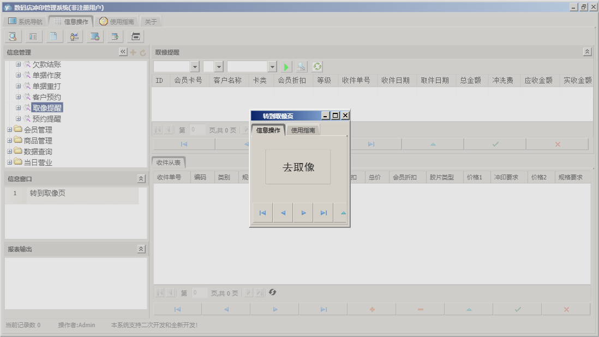Select the 收件从表 tab
This screenshot has width=599, height=337.
point(169,163)
